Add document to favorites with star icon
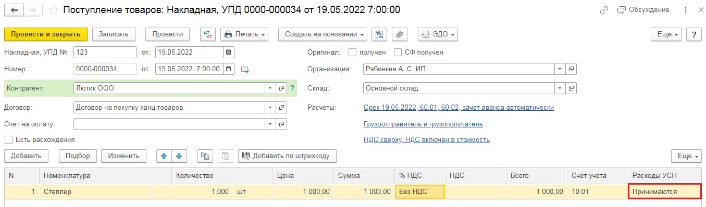This screenshot has width=706, height=207. [x=53, y=10]
